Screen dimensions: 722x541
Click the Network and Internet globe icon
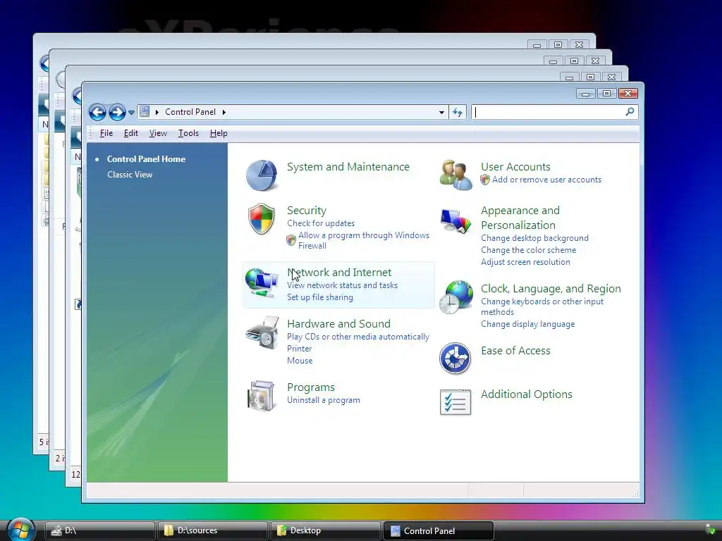pos(261,282)
